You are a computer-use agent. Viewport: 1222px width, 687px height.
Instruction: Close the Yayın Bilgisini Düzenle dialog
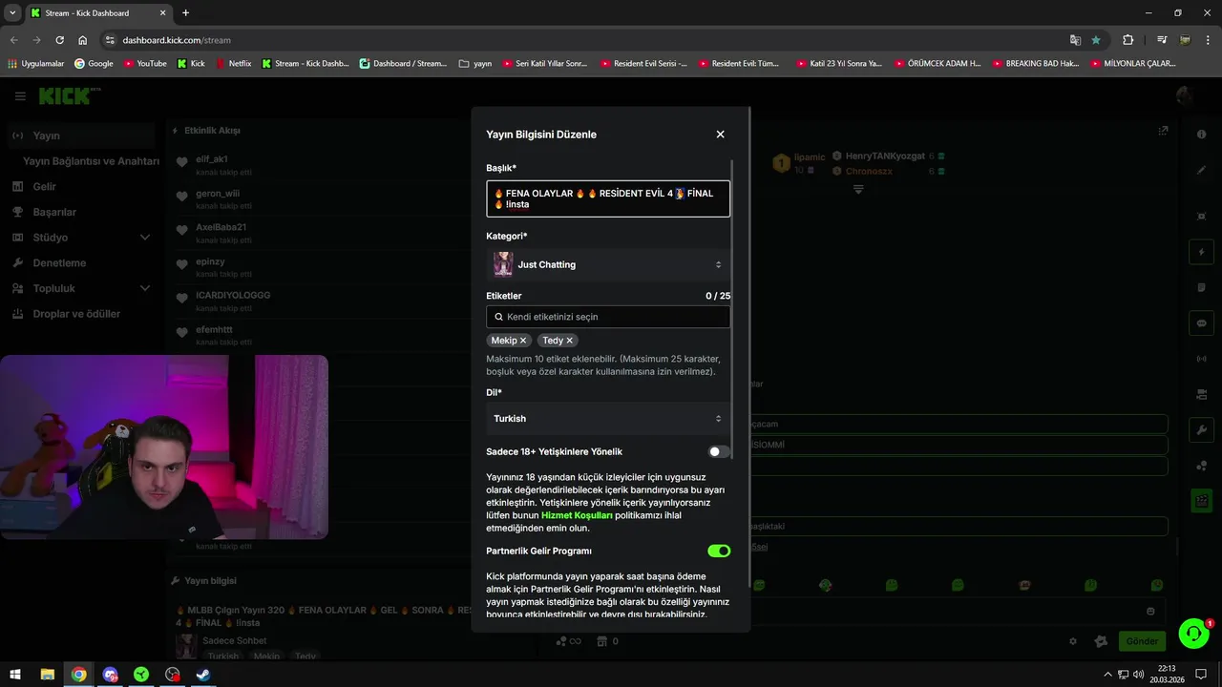(x=720, y=135)
